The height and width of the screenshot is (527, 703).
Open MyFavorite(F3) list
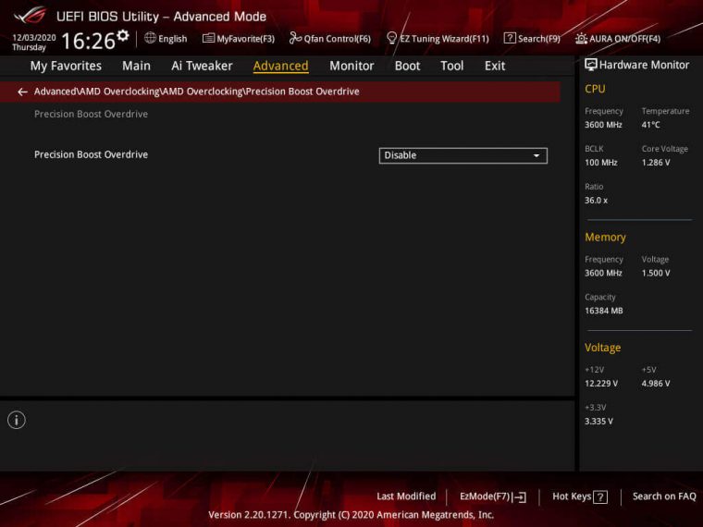tap(239, 39)
